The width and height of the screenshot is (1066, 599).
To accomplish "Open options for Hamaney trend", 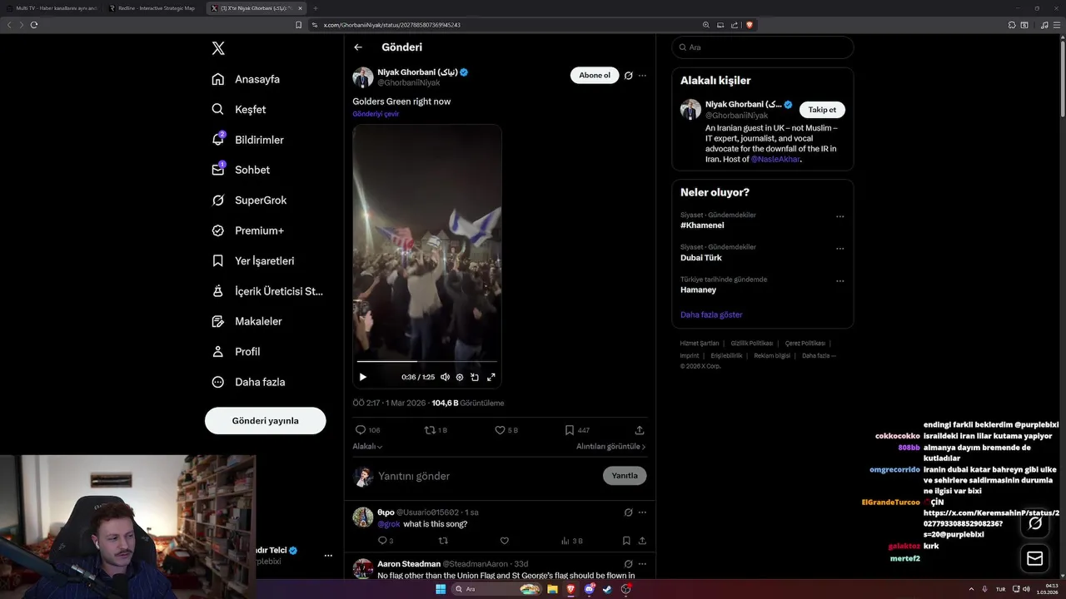I will 839,281.
